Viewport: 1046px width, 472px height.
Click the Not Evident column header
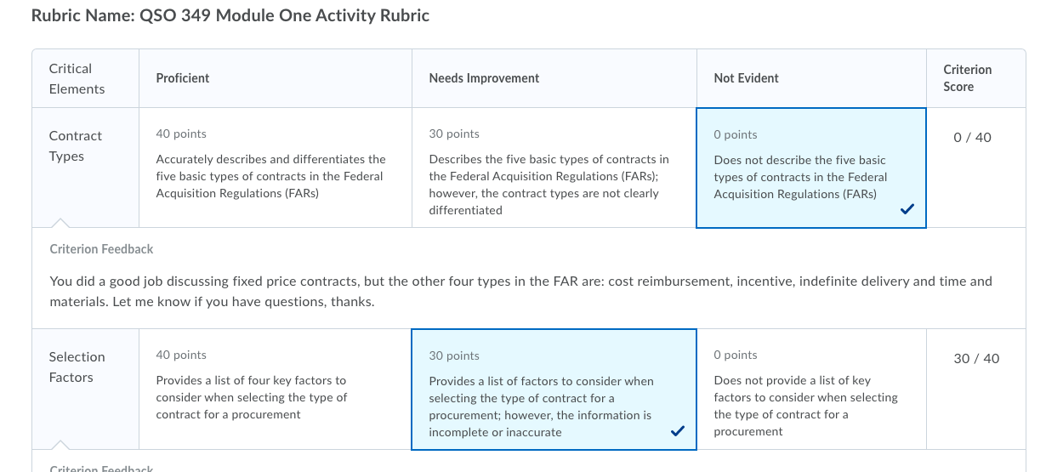pyautogui.click(x=747, y=78)
